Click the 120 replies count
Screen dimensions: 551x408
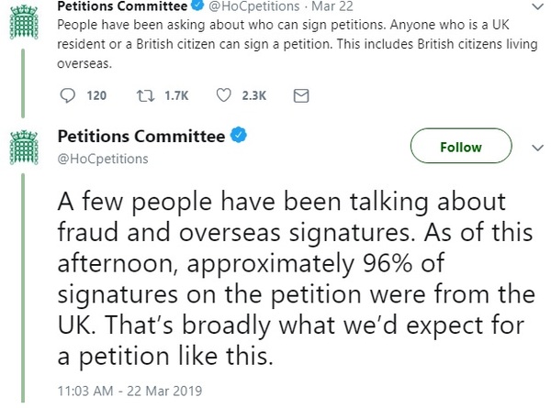click(96, 94)
